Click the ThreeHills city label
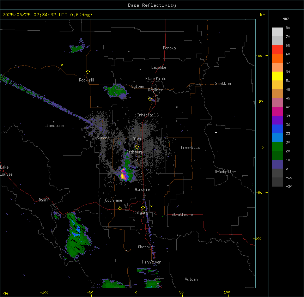 point(190,147)
